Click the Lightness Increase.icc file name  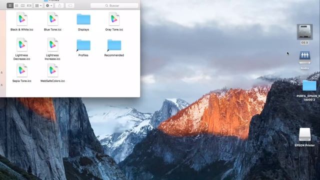point(52,57)
